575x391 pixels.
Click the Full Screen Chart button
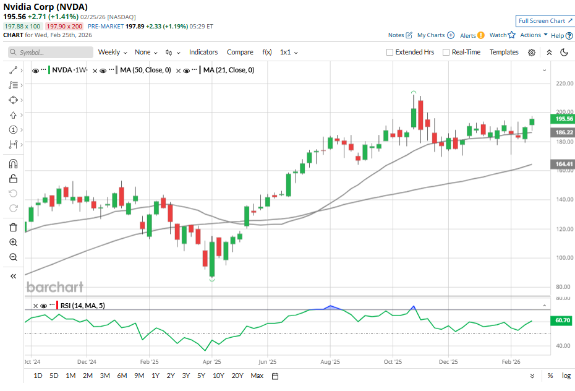545,21
